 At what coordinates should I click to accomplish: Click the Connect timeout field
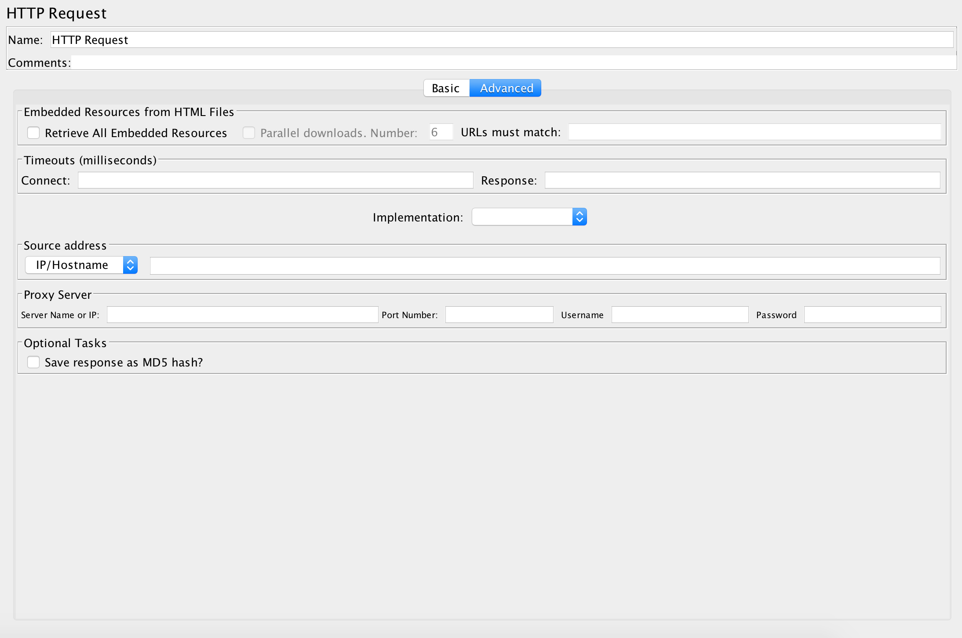tap(275, 181)
